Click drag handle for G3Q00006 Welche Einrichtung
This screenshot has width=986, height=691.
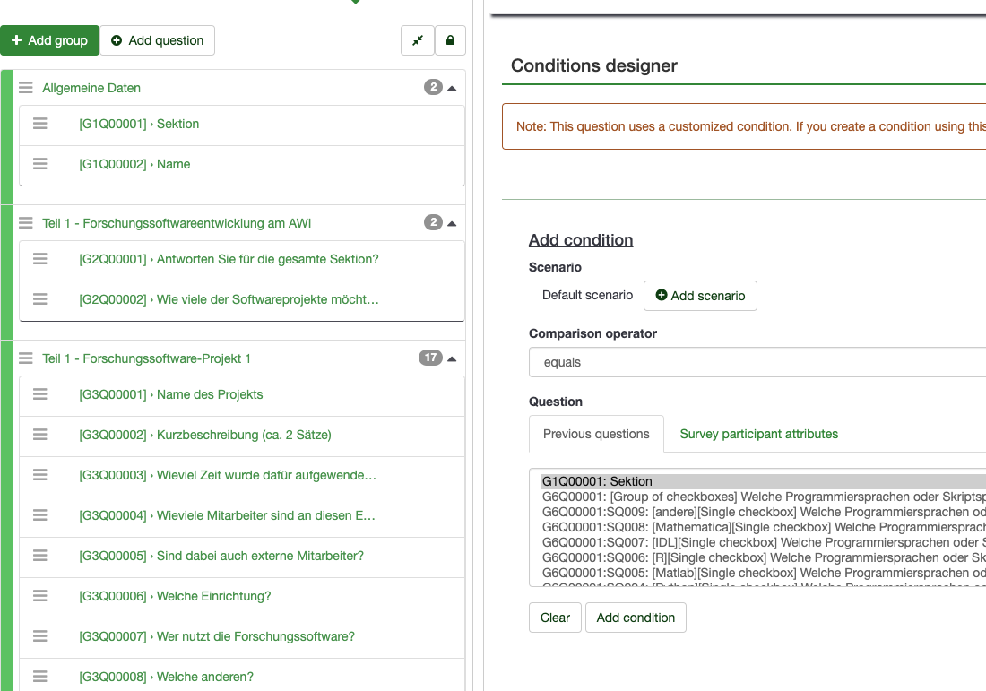point(40,596)
